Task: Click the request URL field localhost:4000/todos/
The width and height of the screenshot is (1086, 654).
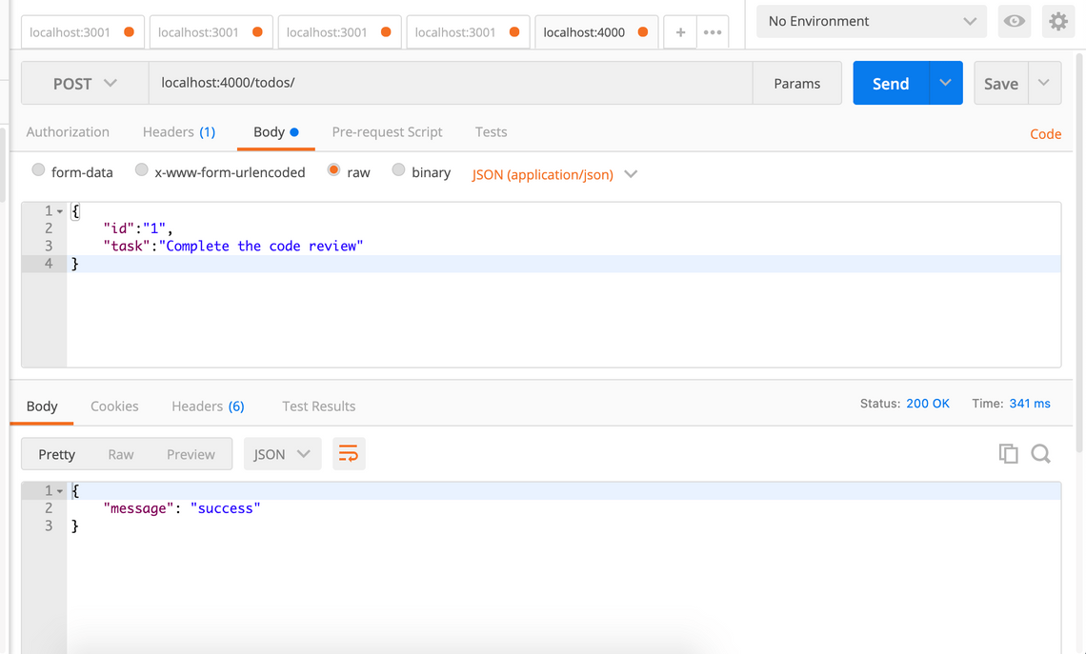Action: click(451, 83)
